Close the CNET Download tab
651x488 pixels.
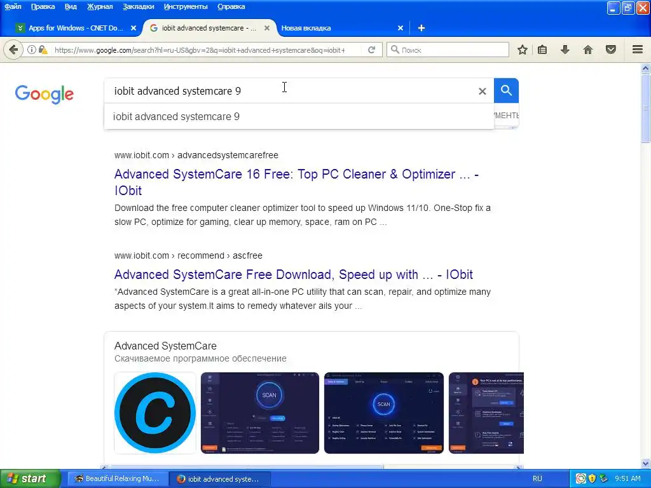pyautogui.click(x=134, y=28)
